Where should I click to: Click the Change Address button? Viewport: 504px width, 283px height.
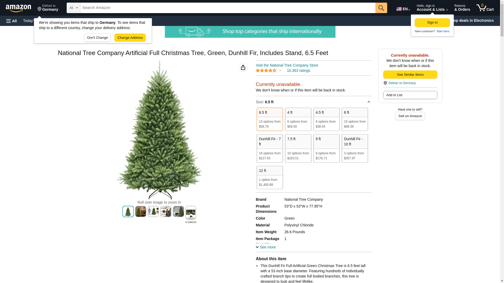130,37
